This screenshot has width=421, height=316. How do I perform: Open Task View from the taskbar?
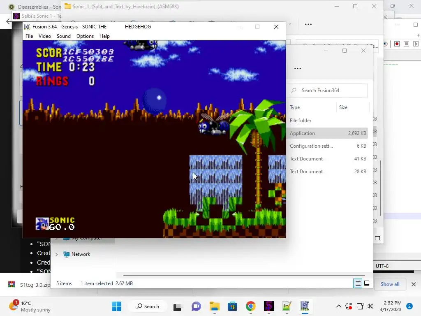coord(177,306)
